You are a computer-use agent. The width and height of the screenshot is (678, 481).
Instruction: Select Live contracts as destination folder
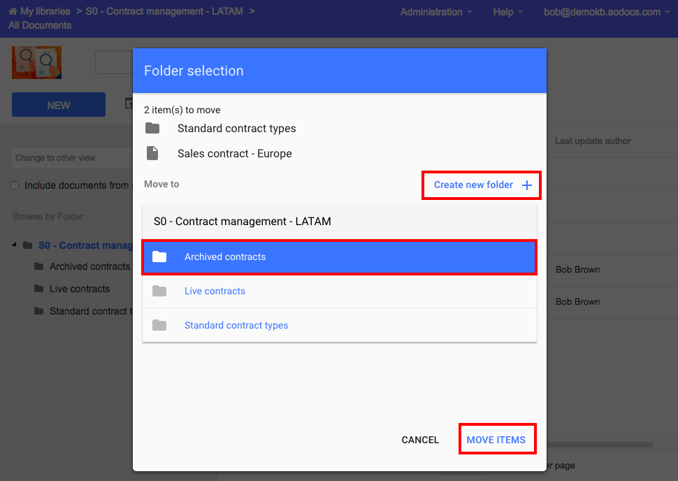(215, 291)
